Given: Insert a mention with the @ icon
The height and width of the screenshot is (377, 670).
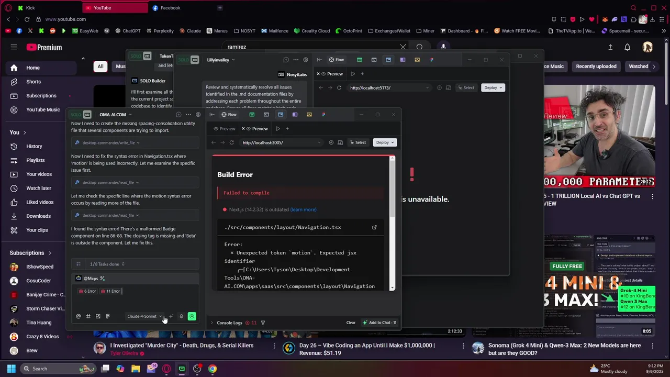Looking at the screenshot, I should tap(79, 316).
